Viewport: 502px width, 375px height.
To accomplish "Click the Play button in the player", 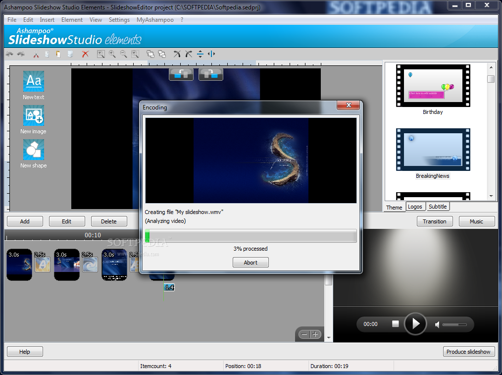I will (415, 324).
